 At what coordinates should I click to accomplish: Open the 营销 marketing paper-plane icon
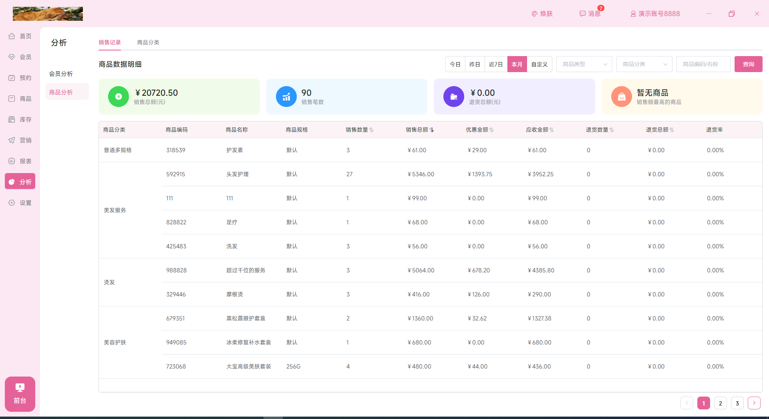point(12,140)
